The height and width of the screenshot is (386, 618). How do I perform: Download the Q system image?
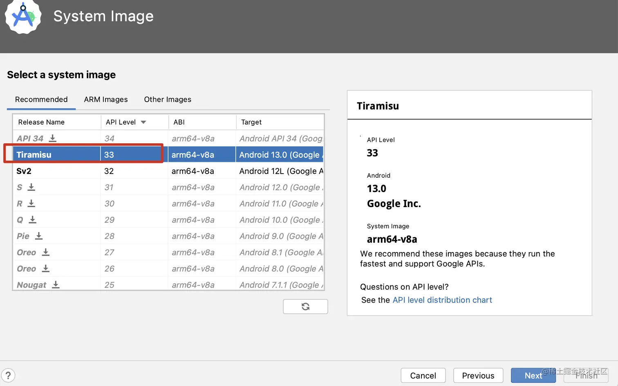[33, 220]
